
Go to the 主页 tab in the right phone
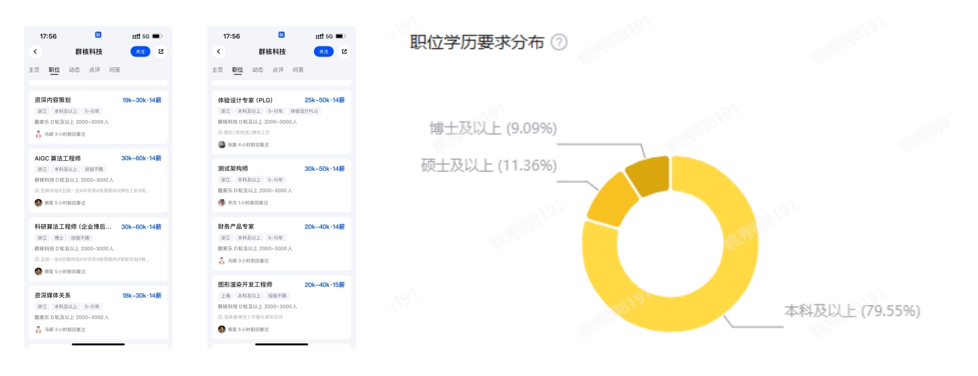click(x=218, y=70)
